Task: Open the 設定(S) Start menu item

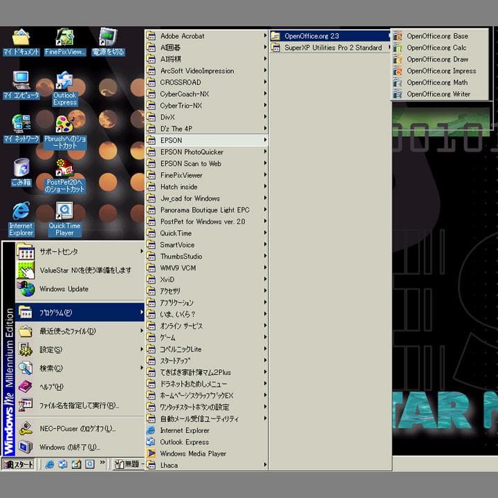Action: pyautogui.click(x=80, y=350)
